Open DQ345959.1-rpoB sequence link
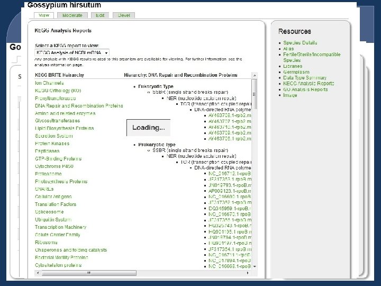This screenshot has height=286, width=381. pyautogui.click(x=230, y=209)
